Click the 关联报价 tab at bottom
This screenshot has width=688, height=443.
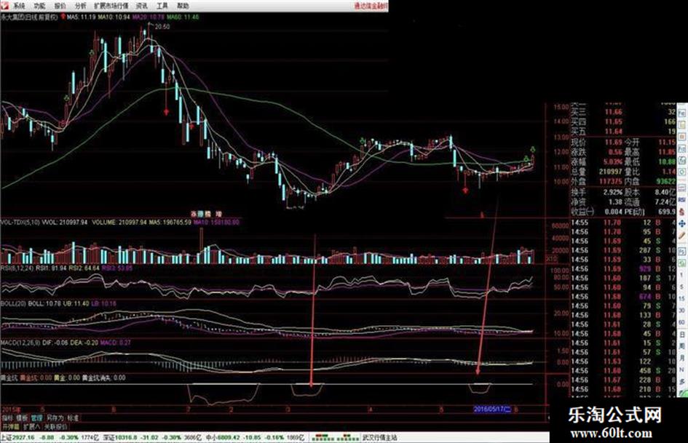[55, 426]
